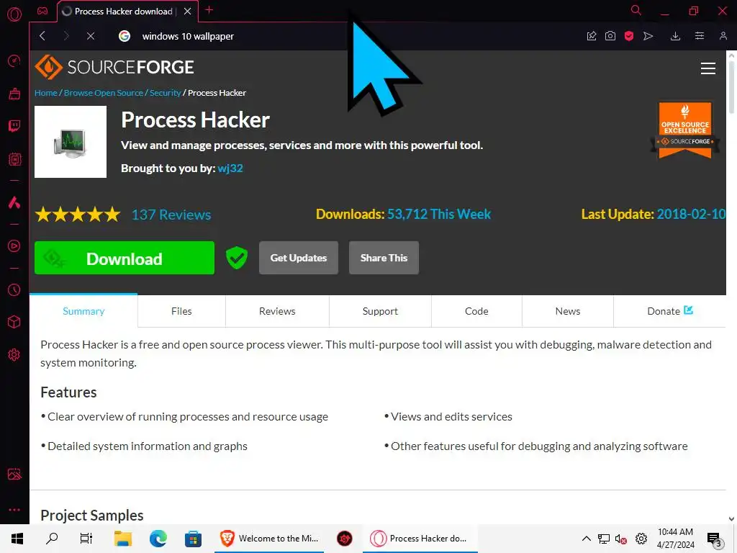
Task: Click the green Download button
Action: tap(124, 258)
